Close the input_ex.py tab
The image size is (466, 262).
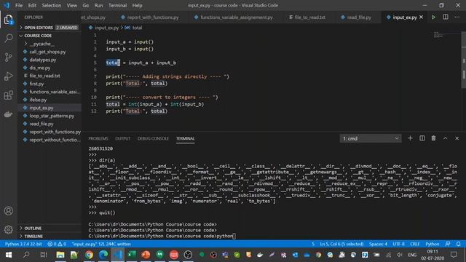(x=421, y=17)
